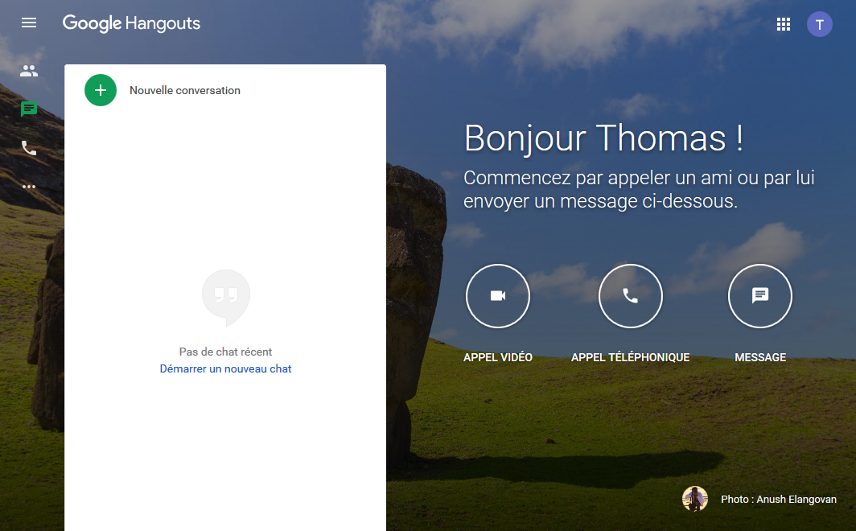856x531 pixels.
Task: Start a video call via the camera icon
Action: 497,296
